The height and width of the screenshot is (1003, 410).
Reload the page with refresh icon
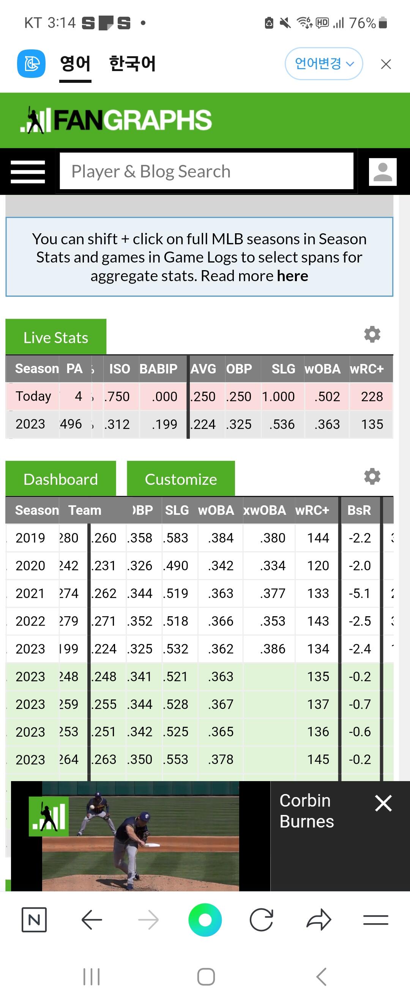click(x=262, y=920)
